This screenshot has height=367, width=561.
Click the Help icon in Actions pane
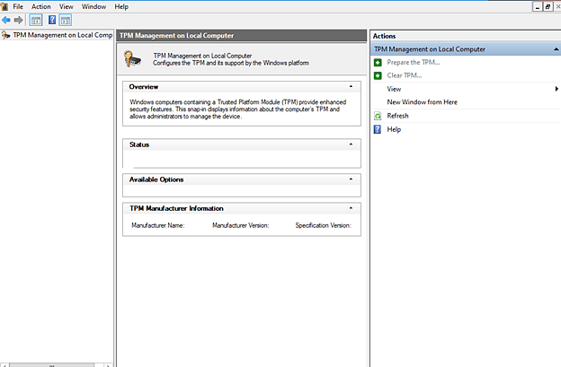(378, 129)
